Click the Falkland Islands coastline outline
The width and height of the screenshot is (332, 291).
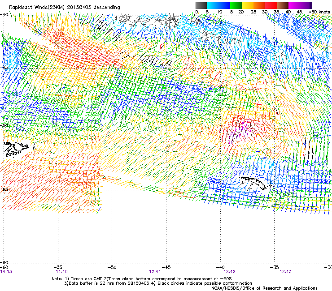pyautogui.click(x=16, y=150)
